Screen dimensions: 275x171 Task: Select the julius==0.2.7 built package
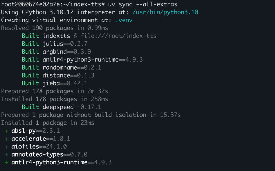click(x=65, y=44)
